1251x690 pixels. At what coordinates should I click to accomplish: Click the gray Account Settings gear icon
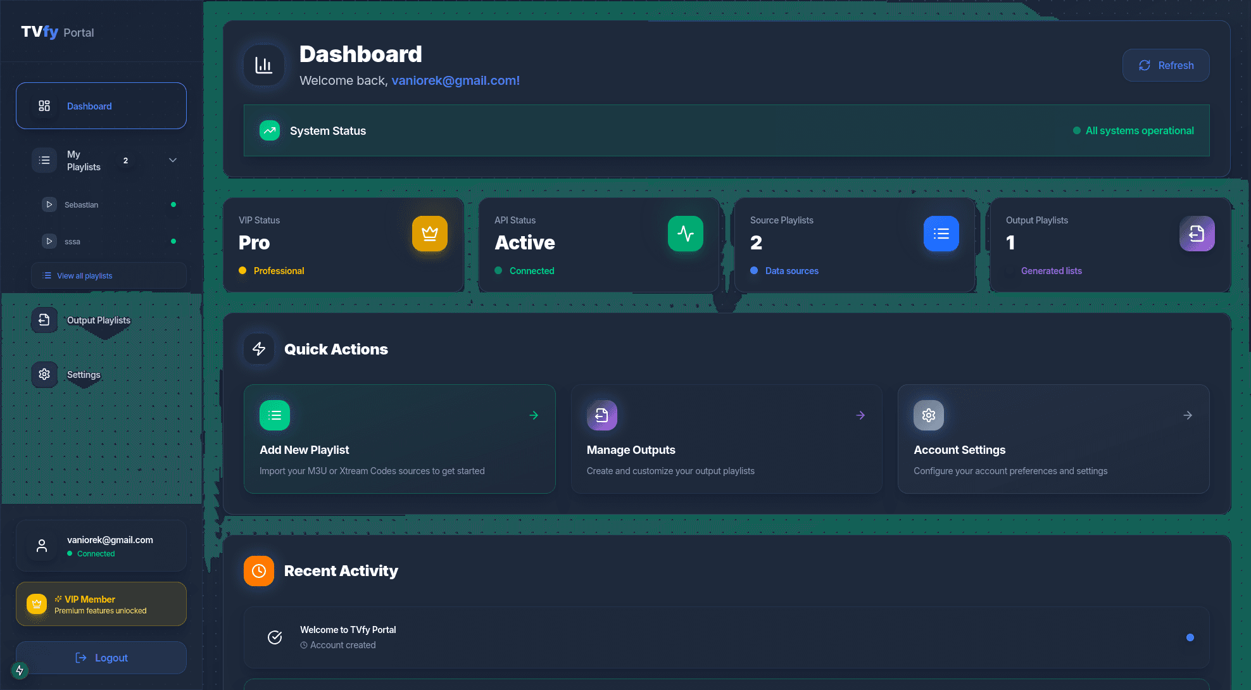pyautogui.click(x=929, y=415)
